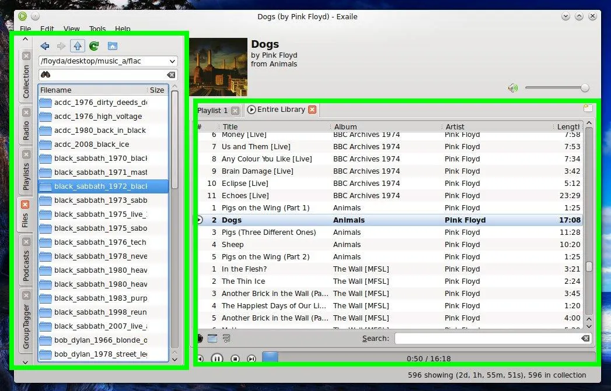Open the Collection sidebar tab
The image size is (611, 391).
[x=26, y=82]
